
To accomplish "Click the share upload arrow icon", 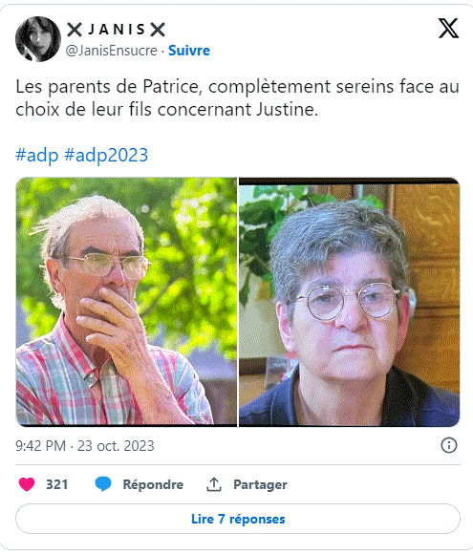I will tap(214, 484).
